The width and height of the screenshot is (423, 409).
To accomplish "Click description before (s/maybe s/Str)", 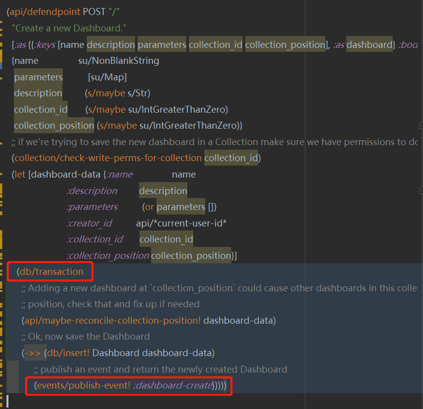I will pos(38,93).
